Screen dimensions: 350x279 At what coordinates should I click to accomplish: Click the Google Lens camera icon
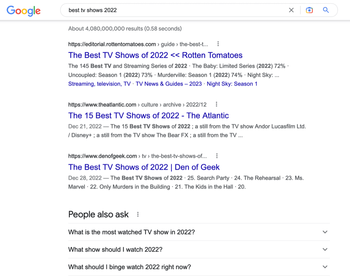309,10
